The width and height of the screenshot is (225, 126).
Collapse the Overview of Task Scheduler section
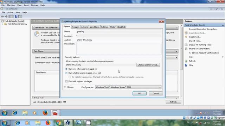[x=176, y=28]
